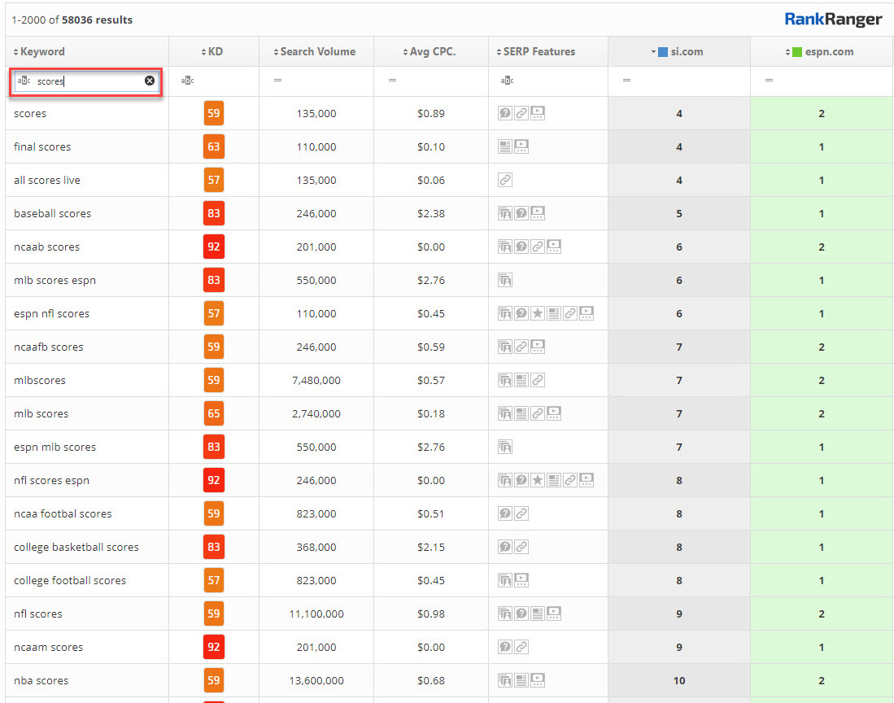The width and height of the screenshot is (894, 703).
Task: Sort by Avg CPC. column header
Action: point(433,51)
